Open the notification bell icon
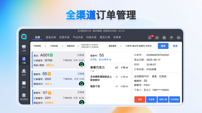 point(150,38)
